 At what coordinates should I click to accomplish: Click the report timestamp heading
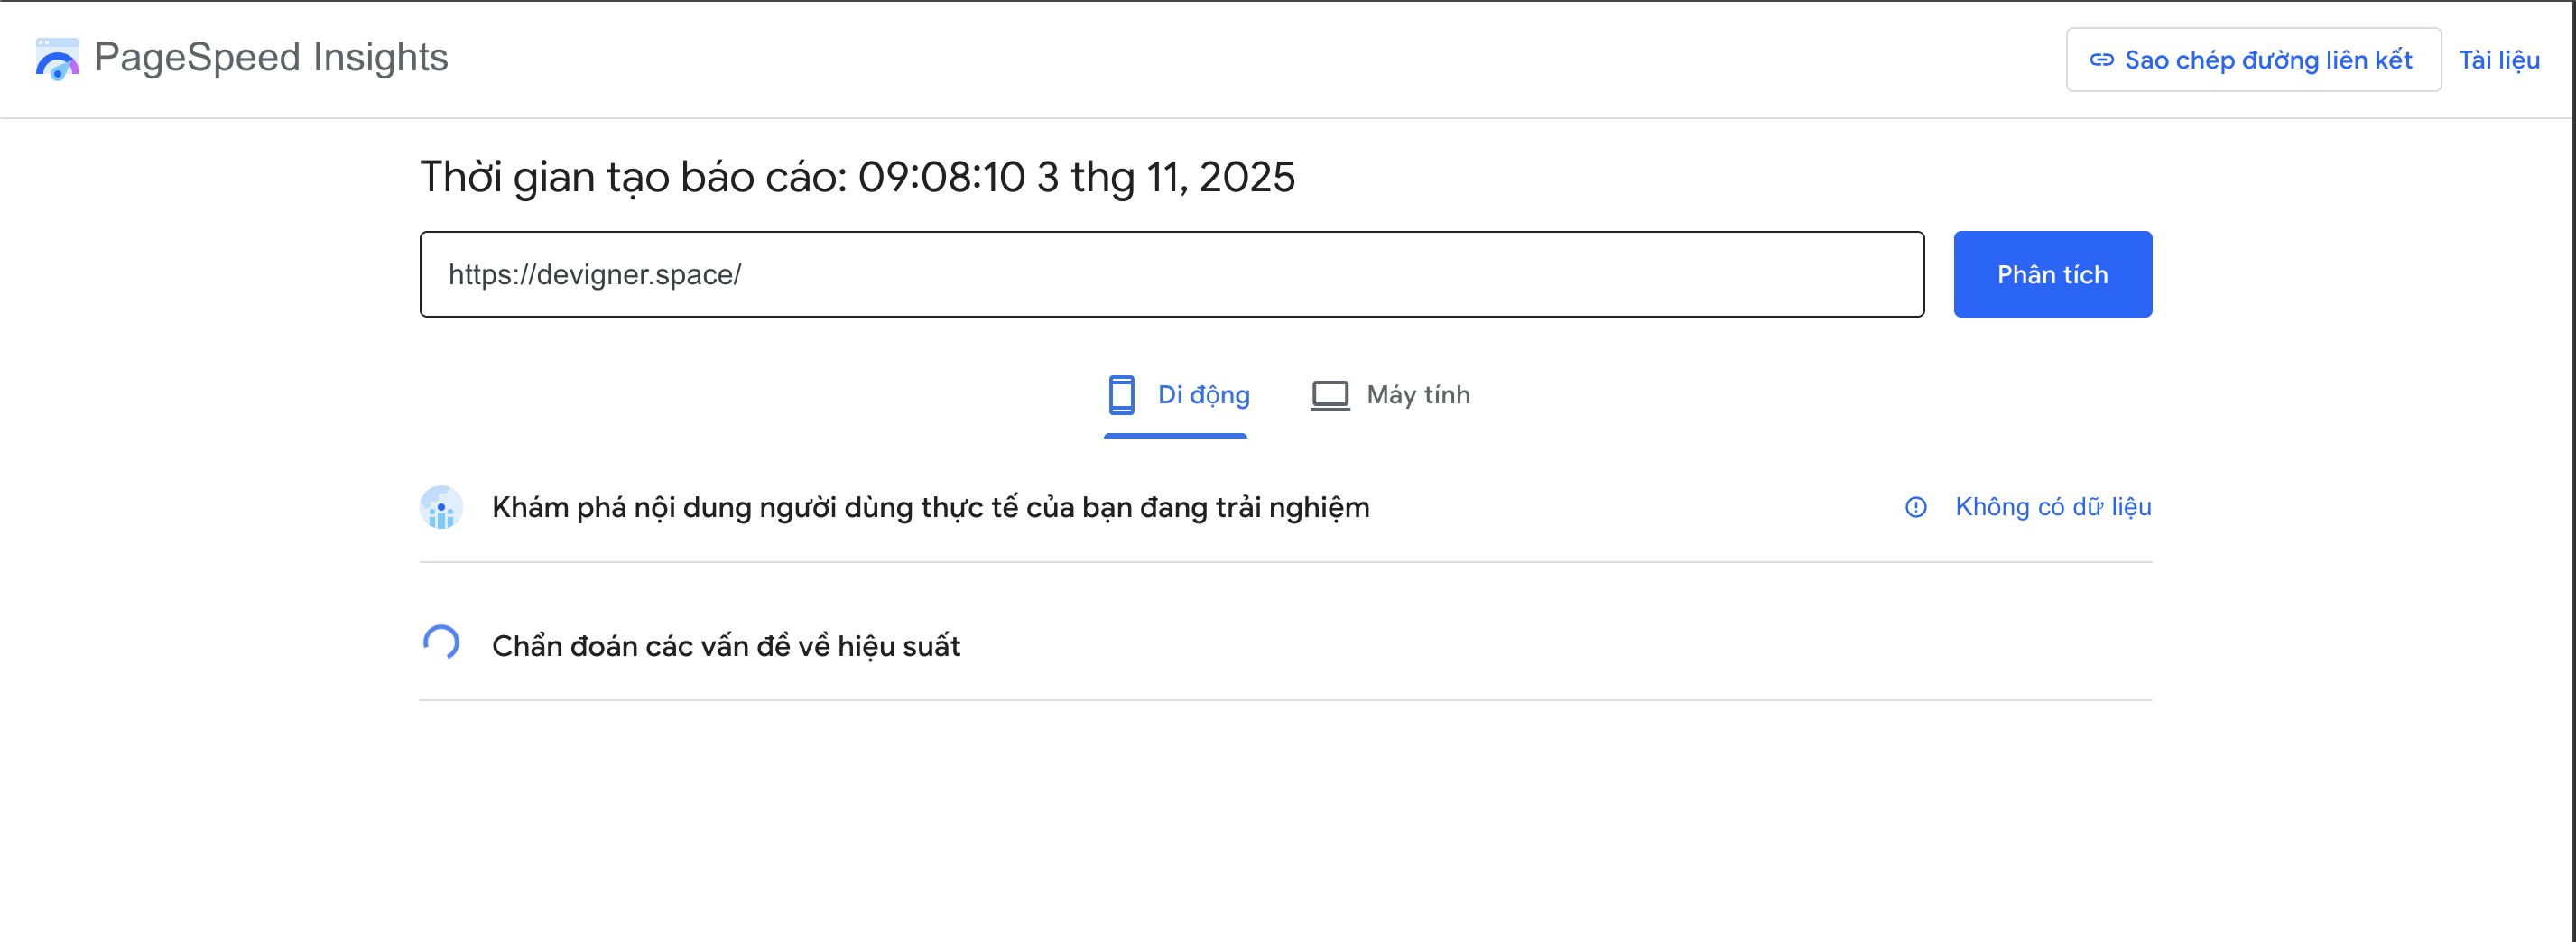click(857, 177)
